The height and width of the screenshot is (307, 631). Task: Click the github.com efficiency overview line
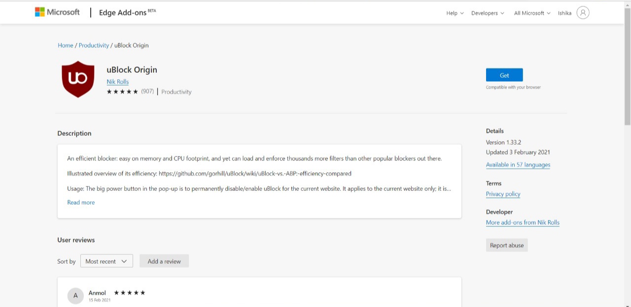click(x=210, y=174)
